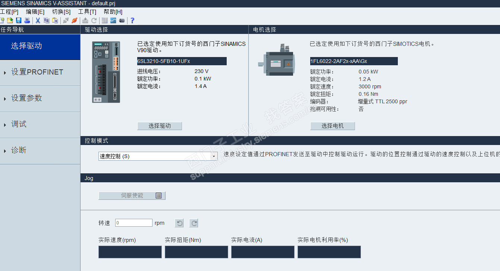This screenshot has height=271, width=500.
Task: Save parameters to ROM toolbar icon
Action: pyautogui.click(x=85, y=21)
